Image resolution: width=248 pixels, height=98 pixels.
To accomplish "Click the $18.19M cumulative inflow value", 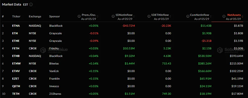I will pyautogui.click(x=206, y=94).
